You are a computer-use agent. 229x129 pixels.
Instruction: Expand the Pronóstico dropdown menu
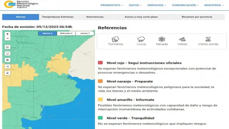[112, 5]
